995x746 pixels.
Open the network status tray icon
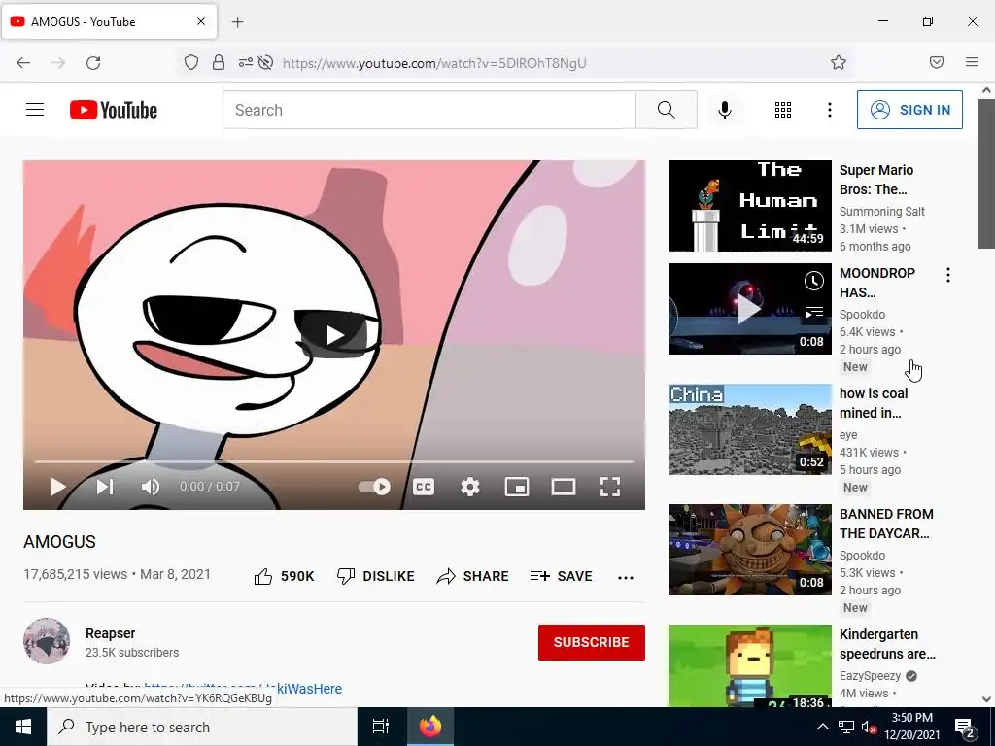[x=846, y=727]
